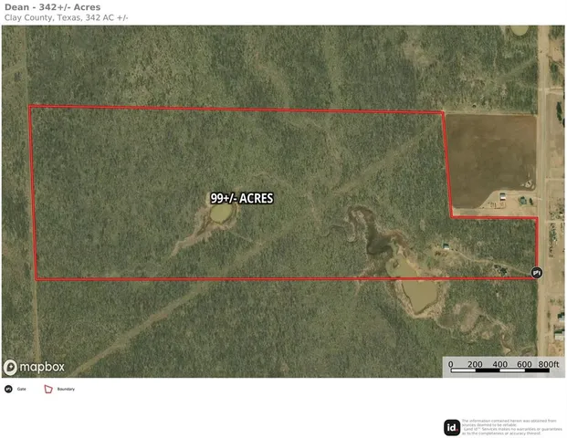The image size is (567, 438).
Task: Click the Gate icon in the legend
Action: coord(9,389)
